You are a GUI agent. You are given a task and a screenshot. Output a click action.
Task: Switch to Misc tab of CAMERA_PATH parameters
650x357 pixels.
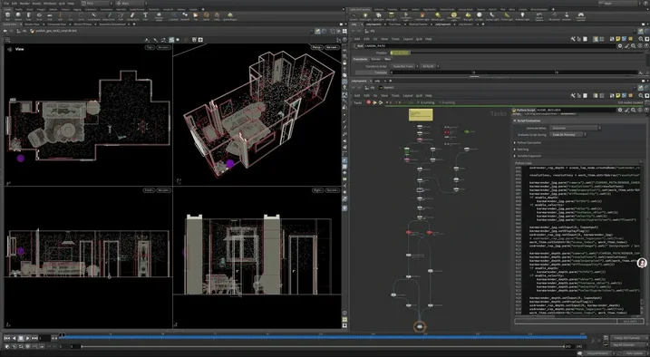point(388,59)
